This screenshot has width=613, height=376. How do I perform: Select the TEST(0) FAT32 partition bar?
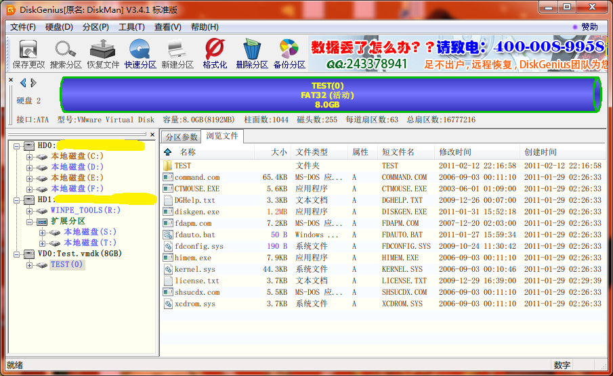click(x=331, y=95)
